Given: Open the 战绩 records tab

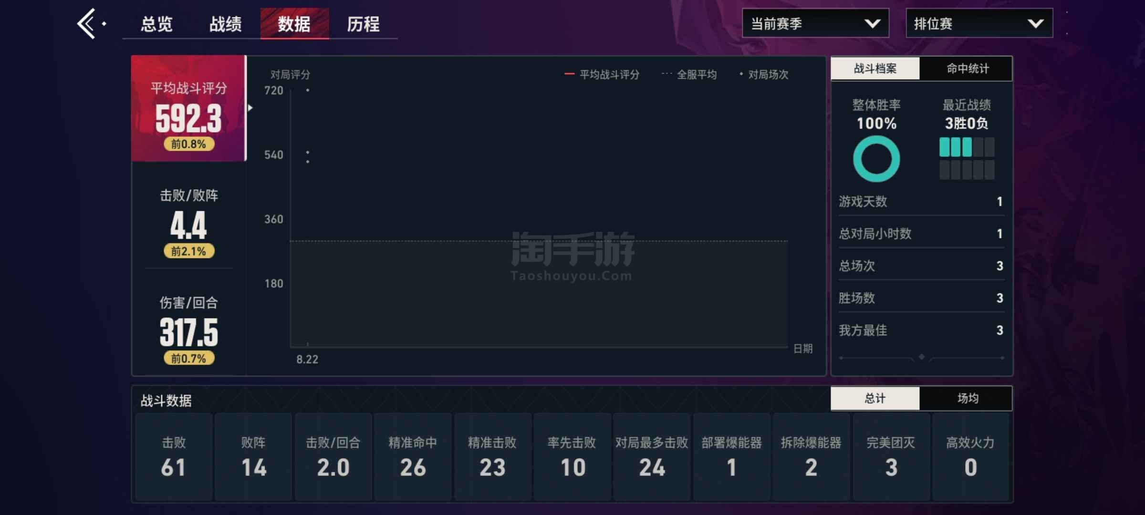Looking at the screenshot, I should tap(225, 24).
